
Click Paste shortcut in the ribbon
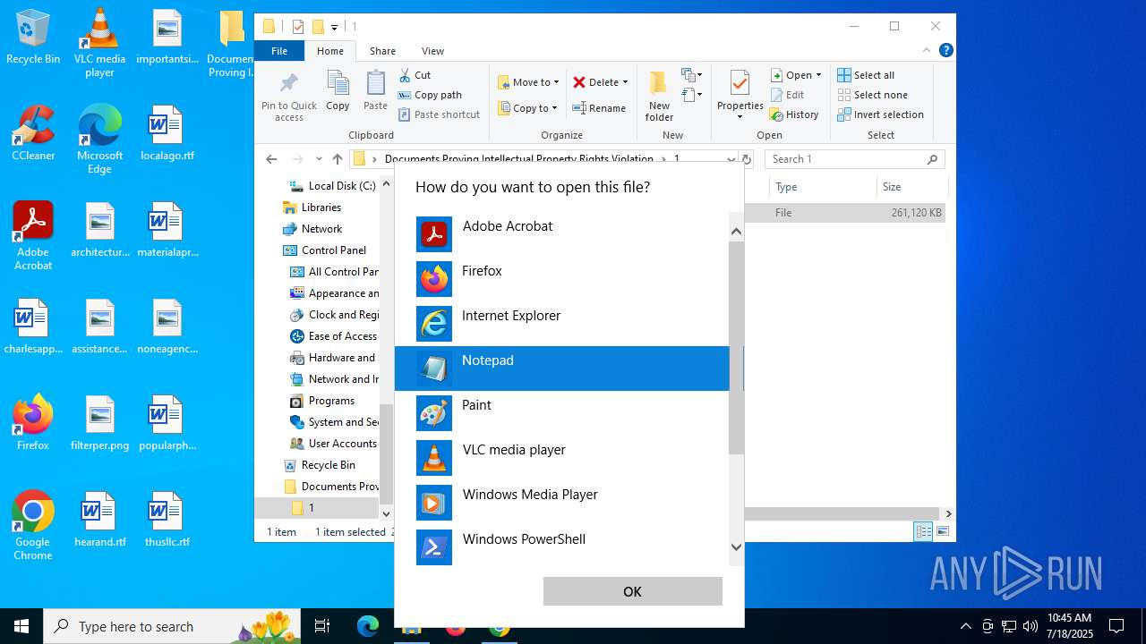pyautogui.click(x=439, y=114)
